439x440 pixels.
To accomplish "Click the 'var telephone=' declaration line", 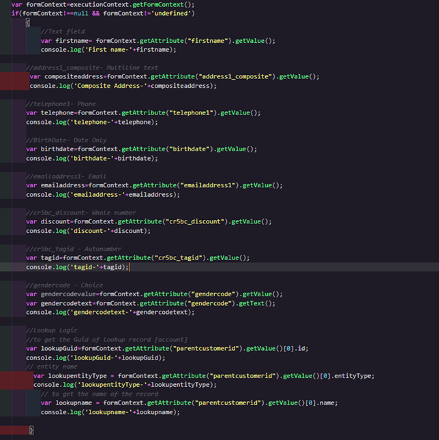I will tap(143, 113).
